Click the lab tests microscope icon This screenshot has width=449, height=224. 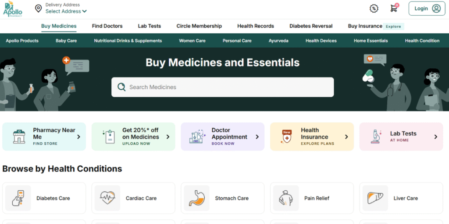[x=375, y=136]
